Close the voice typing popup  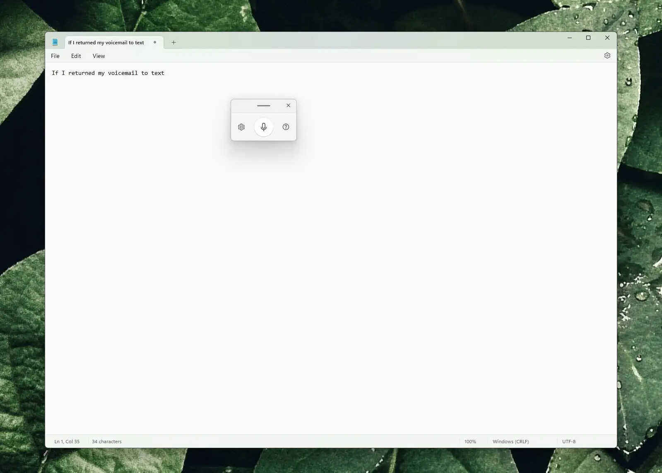coord(289,106)
